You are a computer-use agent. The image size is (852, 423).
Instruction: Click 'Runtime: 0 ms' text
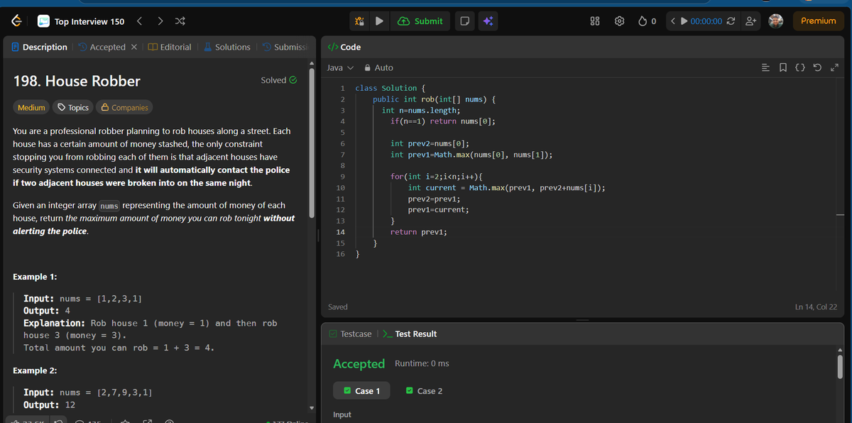pyautogui.click(x=422, y=363)
